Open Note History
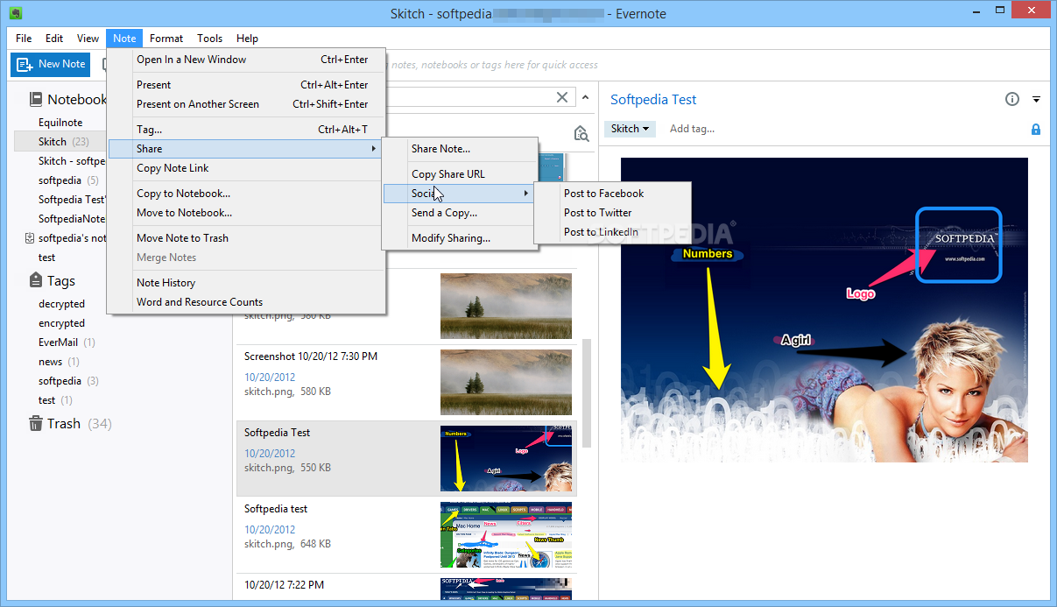Screen dimensions: 1057x607 click(x=246, y=283)
